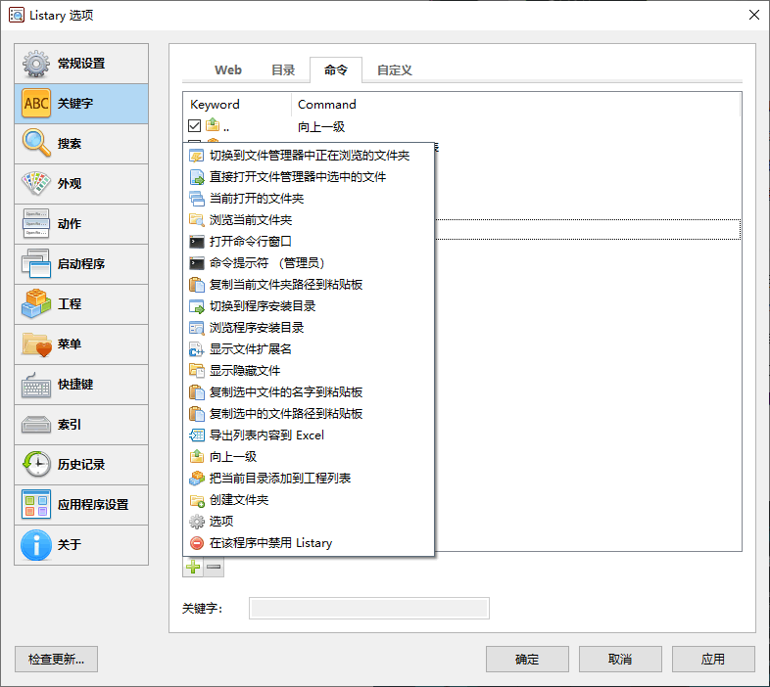Open the 搜索 magnifier icon

pyautogui.click(x=36, y=143)
